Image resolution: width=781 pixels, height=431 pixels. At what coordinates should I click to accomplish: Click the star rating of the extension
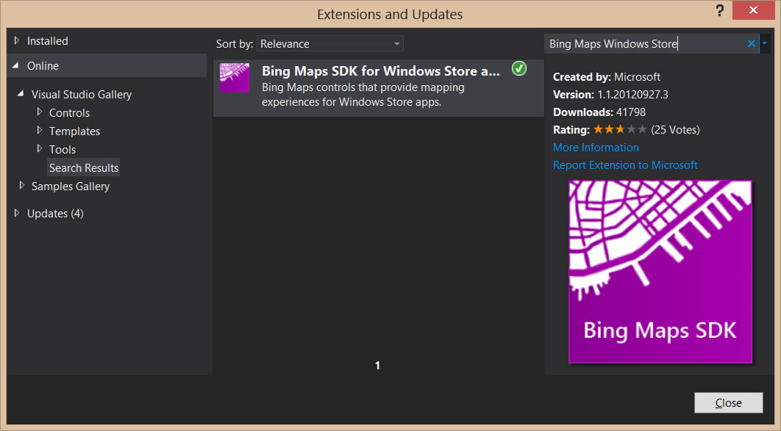[620, 130]
